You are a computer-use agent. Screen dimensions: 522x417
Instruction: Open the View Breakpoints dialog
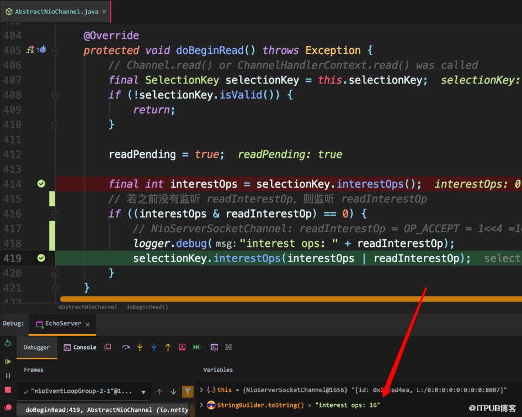8,408
